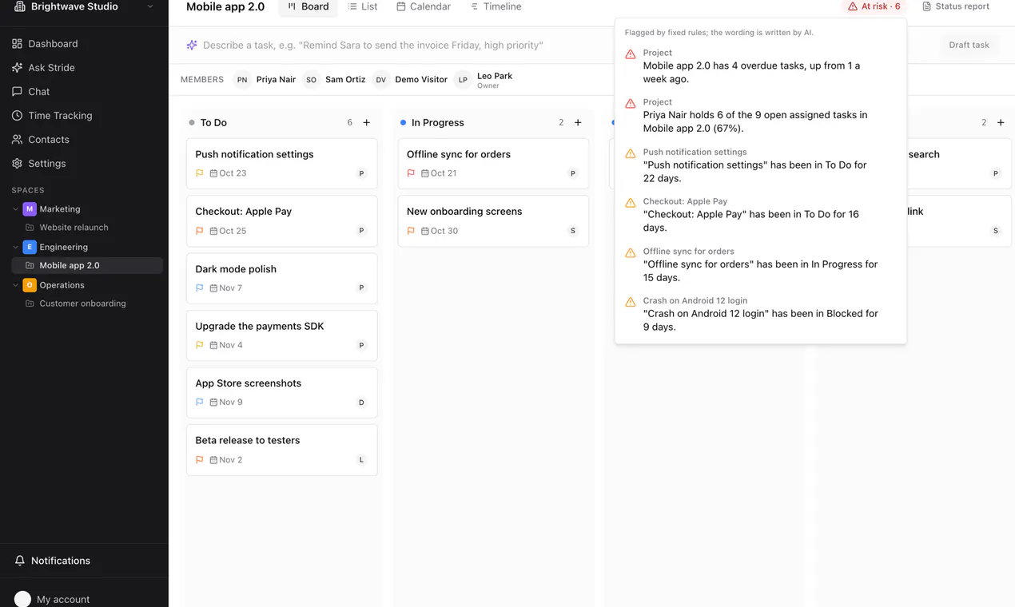1015x607 pixels.
Task: Switch to the Board view tab
Action: coord(308,7)
